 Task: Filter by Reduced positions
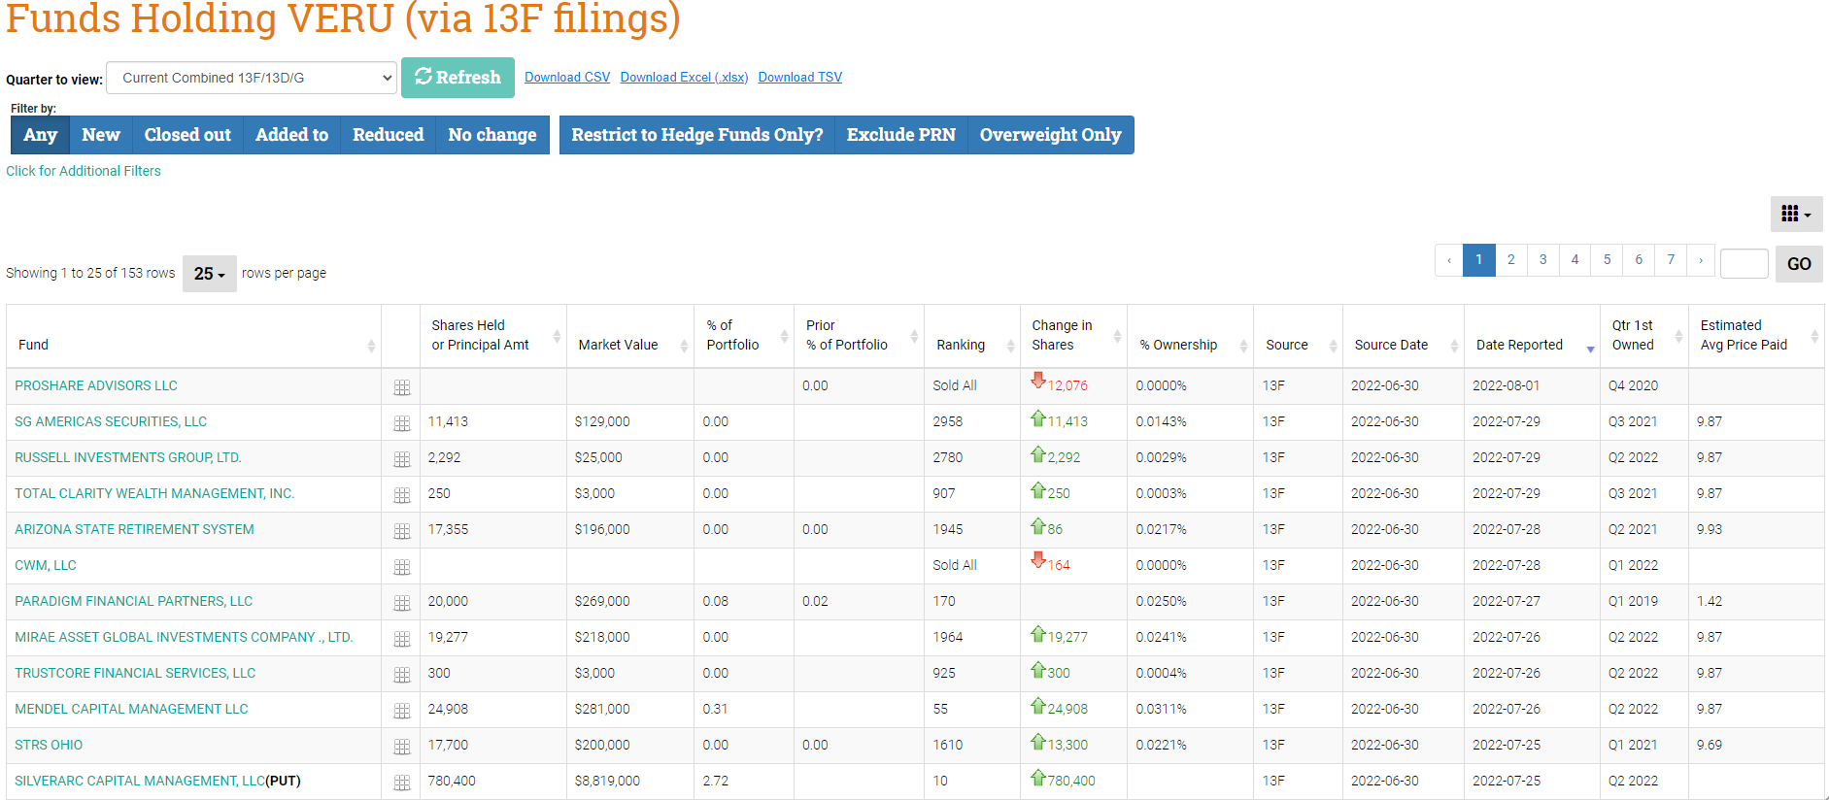(388, 135)
